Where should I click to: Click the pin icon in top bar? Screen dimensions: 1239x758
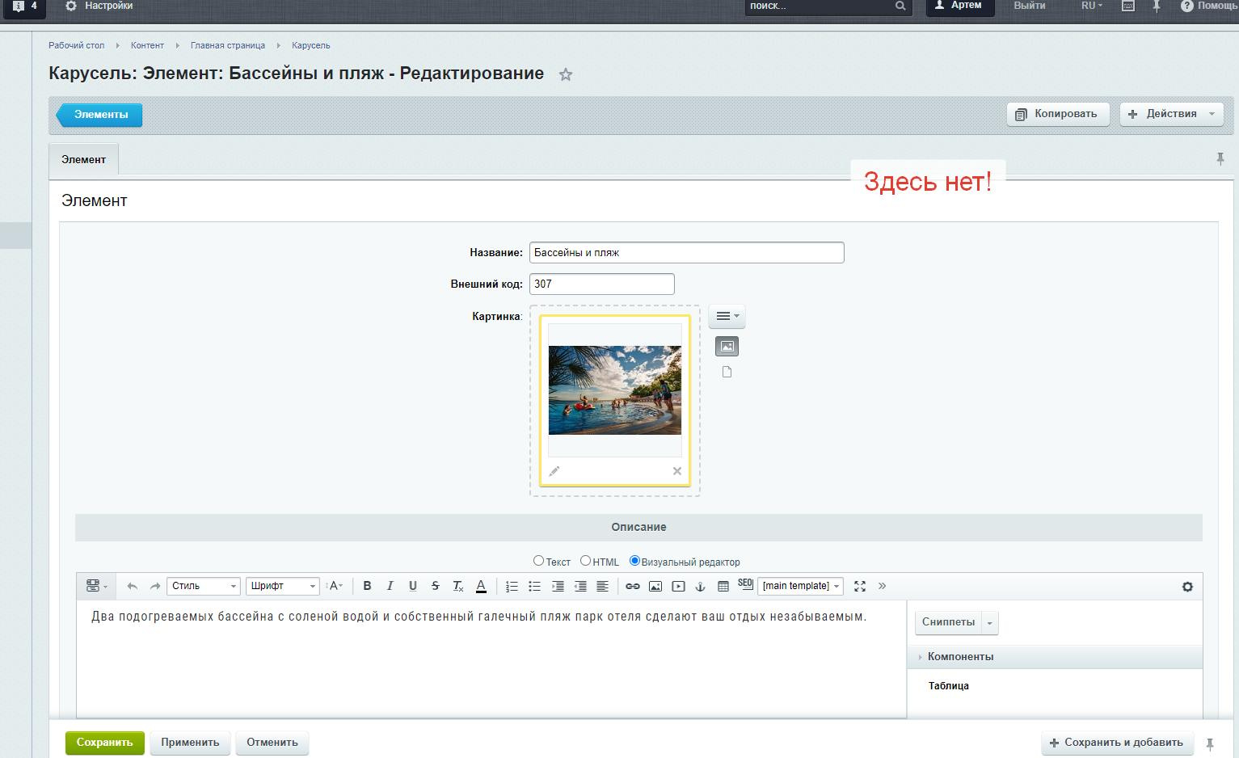[1157, 6]
